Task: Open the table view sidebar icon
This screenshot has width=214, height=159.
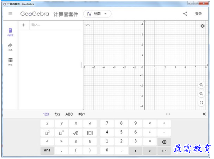Action: point(10,61)
